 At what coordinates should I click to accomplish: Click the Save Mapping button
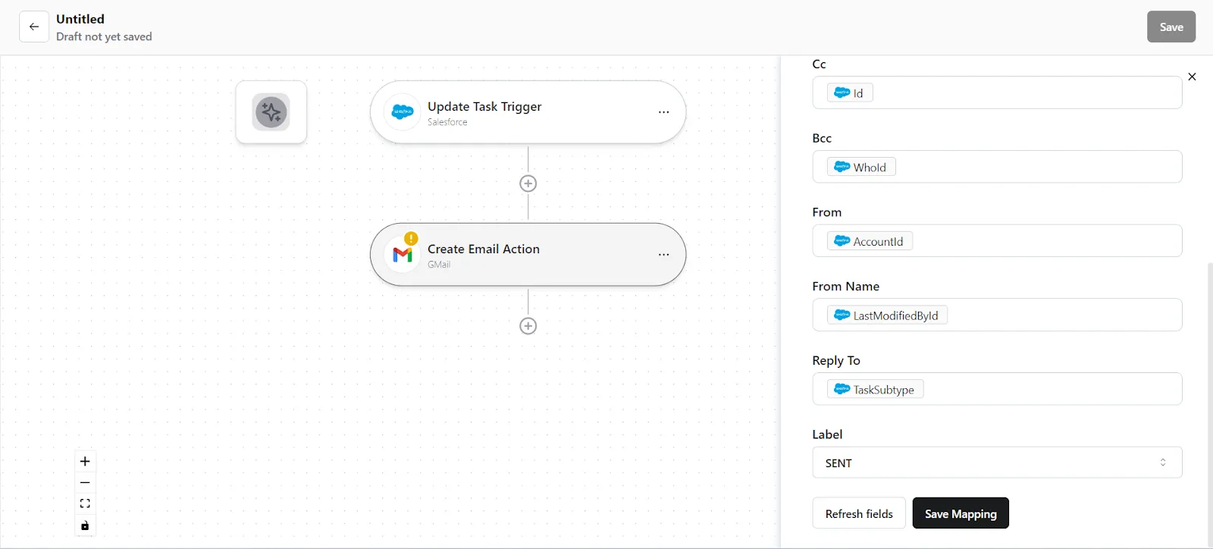pyautogui.click(x=961, y=513)
